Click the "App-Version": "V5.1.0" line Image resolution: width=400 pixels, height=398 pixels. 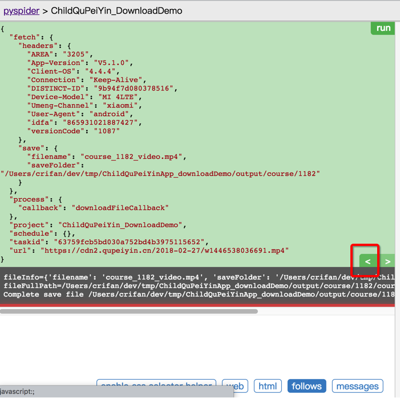(x=80, y=63)
